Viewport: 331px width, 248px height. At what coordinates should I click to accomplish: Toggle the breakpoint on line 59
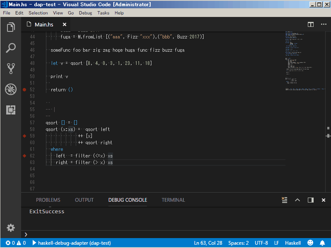[25, 136]
